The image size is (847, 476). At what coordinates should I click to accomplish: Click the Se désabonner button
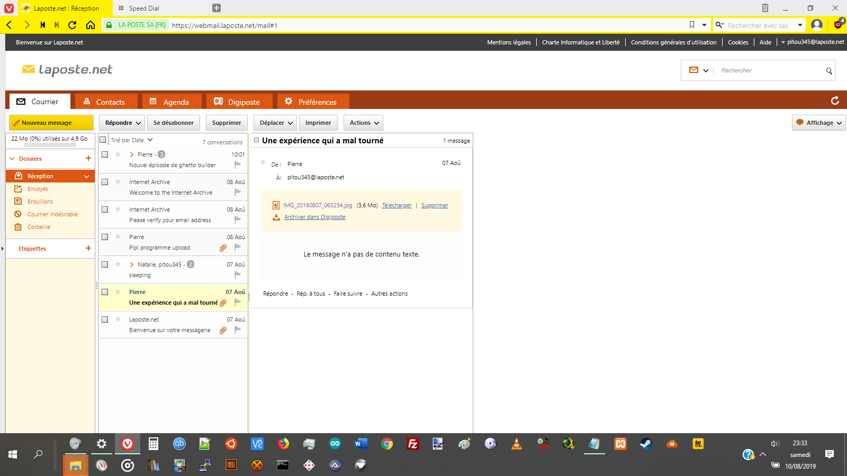pos(174,123)
